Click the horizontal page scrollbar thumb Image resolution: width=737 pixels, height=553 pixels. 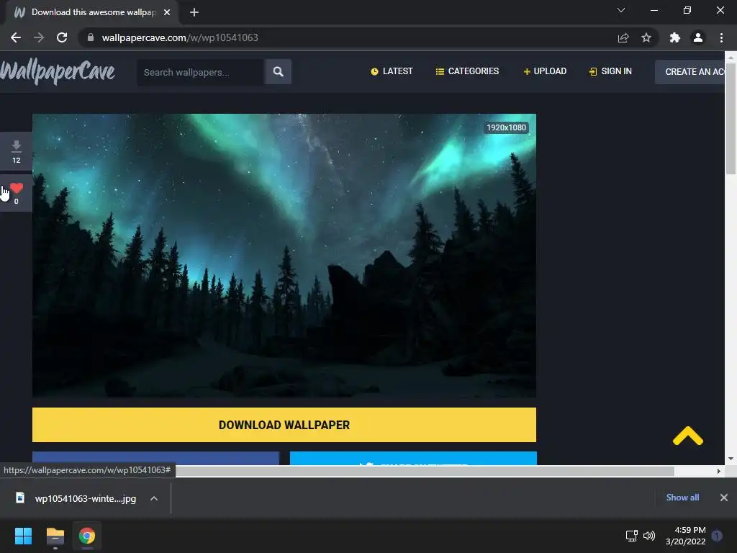pyautogui.click(x=425, y=471)
